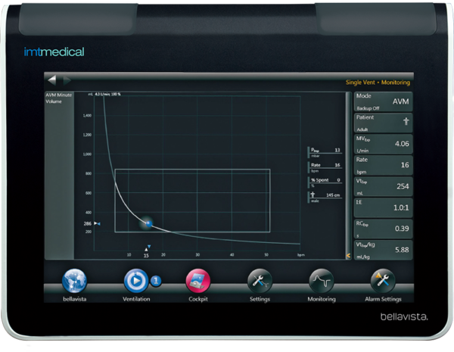Click the 15 bpm rate axis marker

pyautogui.click(x=147, y=254)
